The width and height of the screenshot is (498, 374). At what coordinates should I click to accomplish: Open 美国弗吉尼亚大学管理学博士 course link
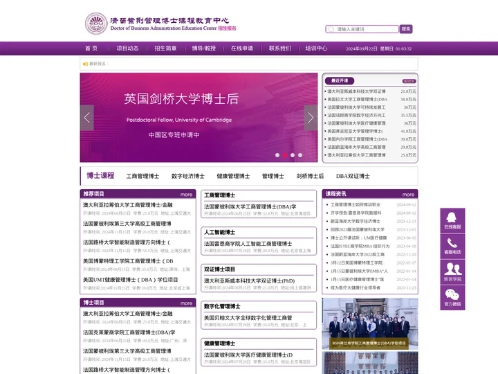tap(355, 131)
